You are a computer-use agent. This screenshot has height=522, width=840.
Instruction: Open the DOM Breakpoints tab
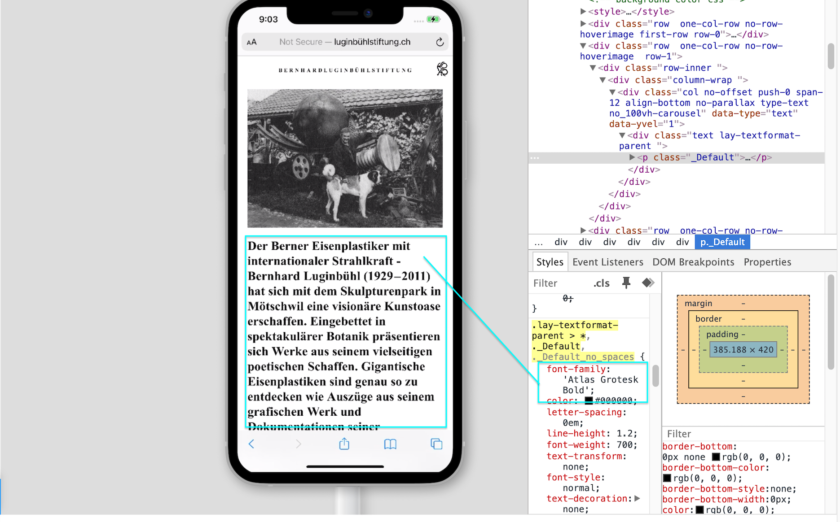click(x=693, y=262)
